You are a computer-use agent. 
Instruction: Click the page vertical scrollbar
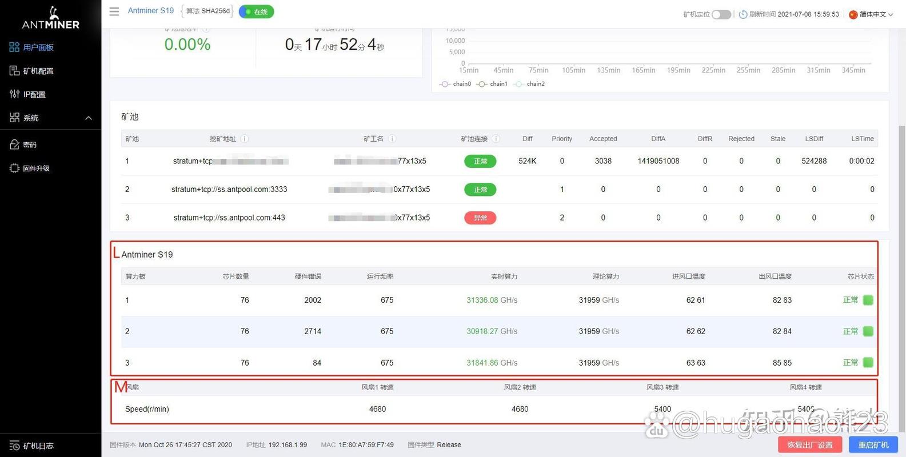(x=901, y=228)
